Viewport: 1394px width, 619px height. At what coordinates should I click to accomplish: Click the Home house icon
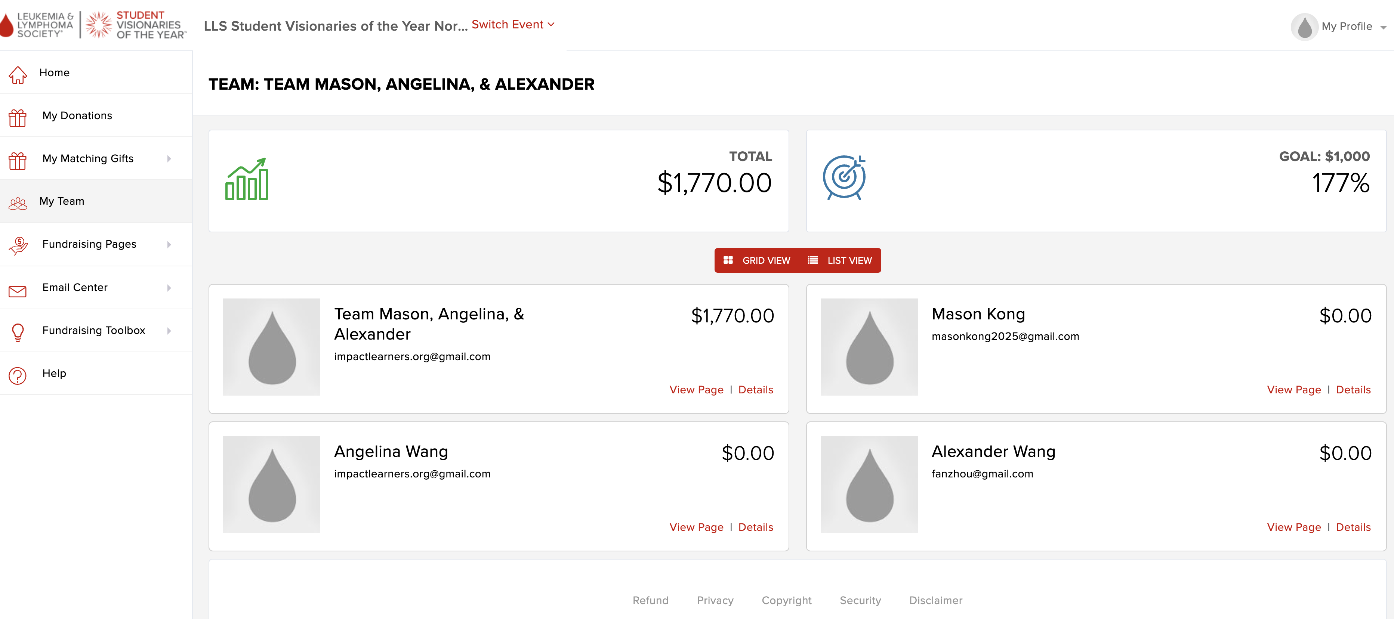pyautogui.click(x=18, y=75)
